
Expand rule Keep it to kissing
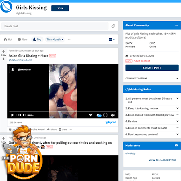[x=152, y=108]
